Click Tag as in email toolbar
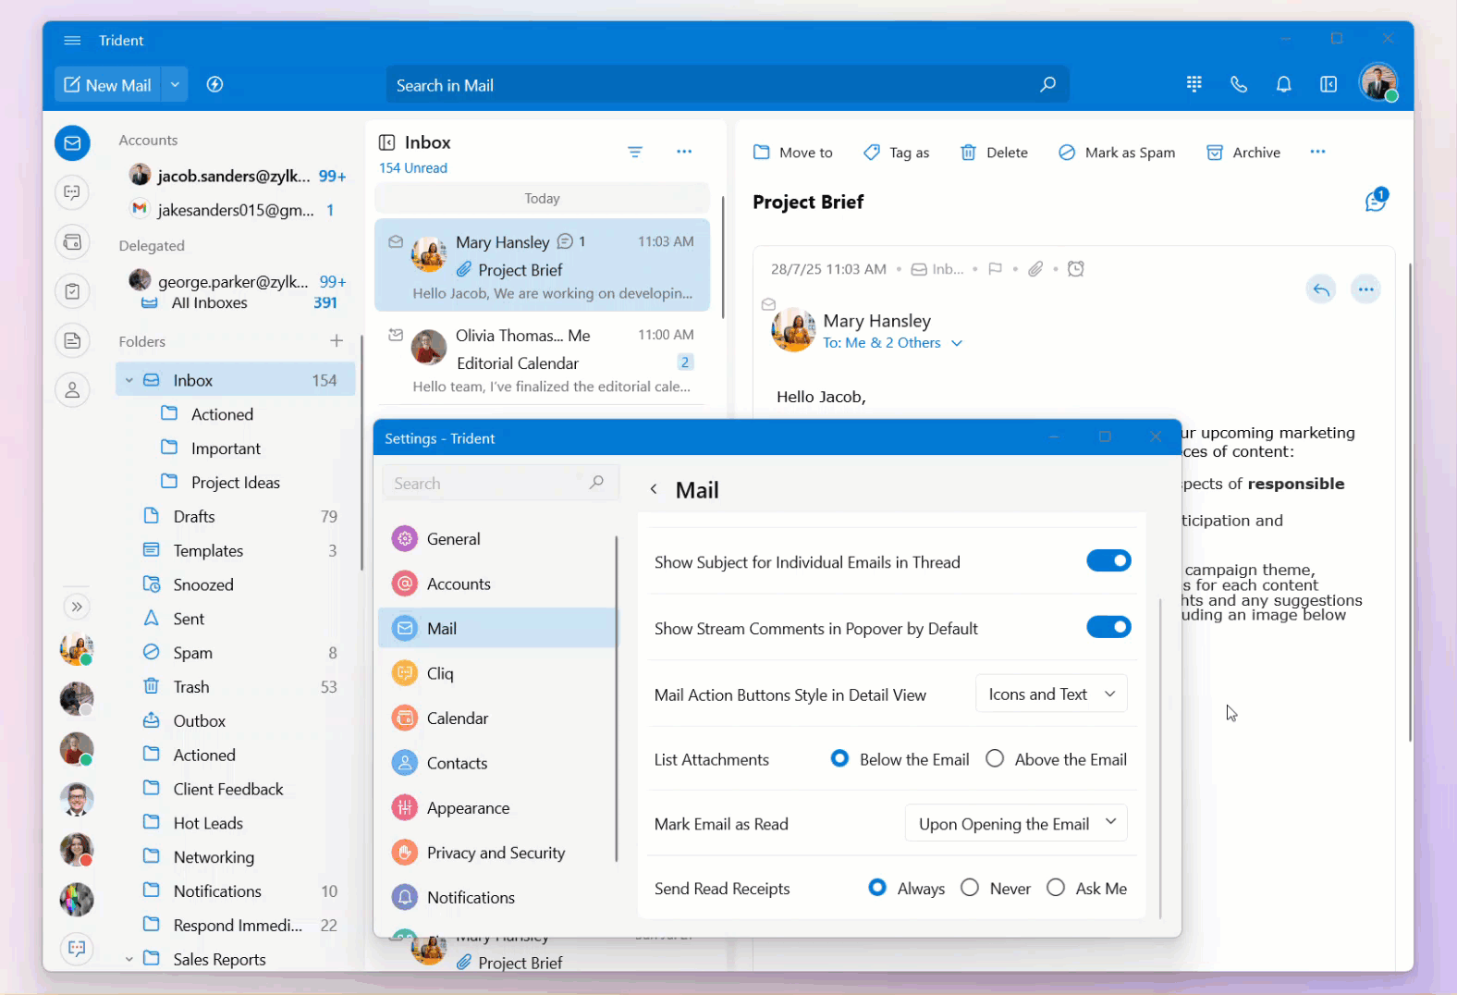The width and height of the screenshot is (1457, 995). 897,153
